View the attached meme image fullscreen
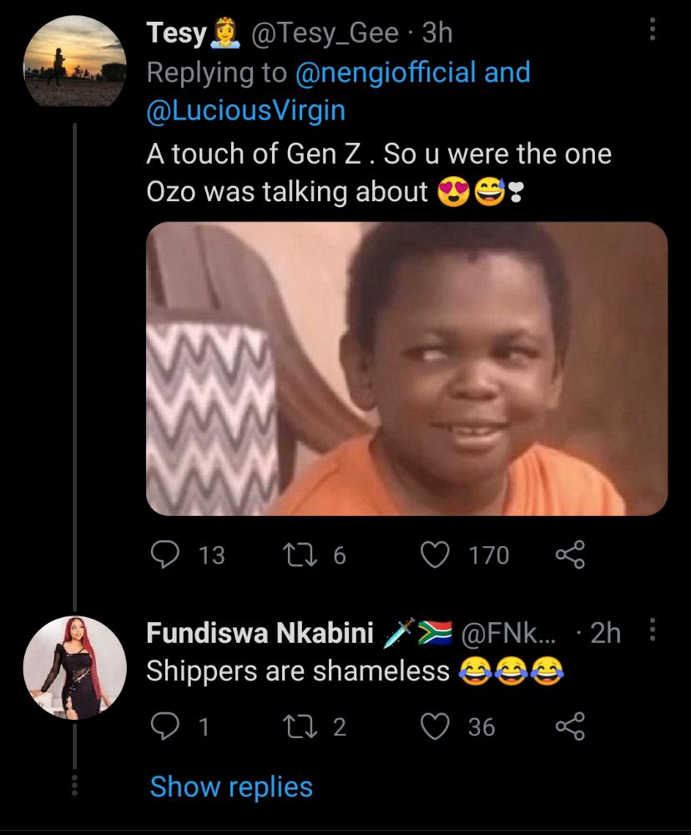This screenshot has width=691, height=835. [x=406, y=368]
